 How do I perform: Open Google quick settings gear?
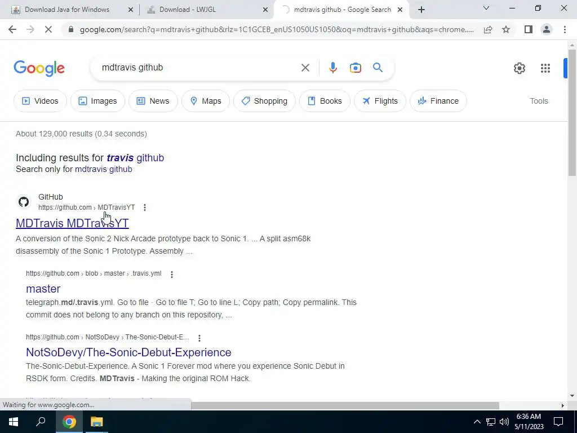click(x=519, y=68)
